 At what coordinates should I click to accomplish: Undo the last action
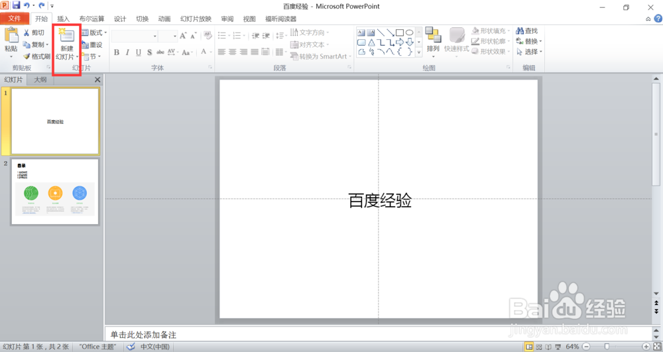point(27,5)
